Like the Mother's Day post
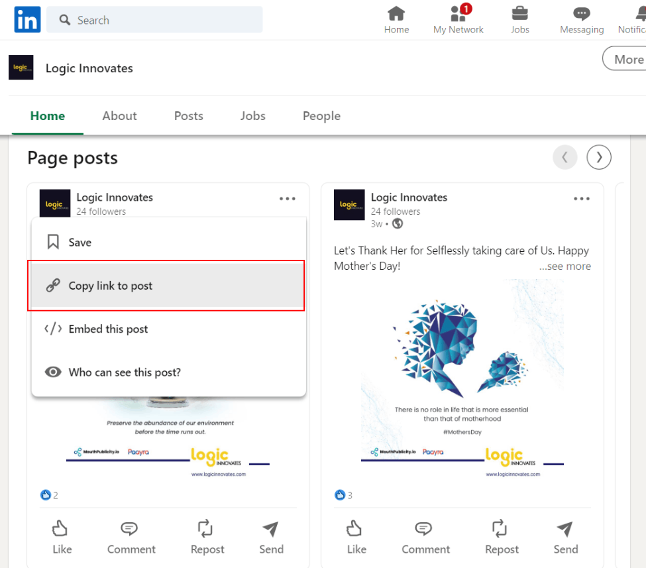 click(x=356, y=538)
